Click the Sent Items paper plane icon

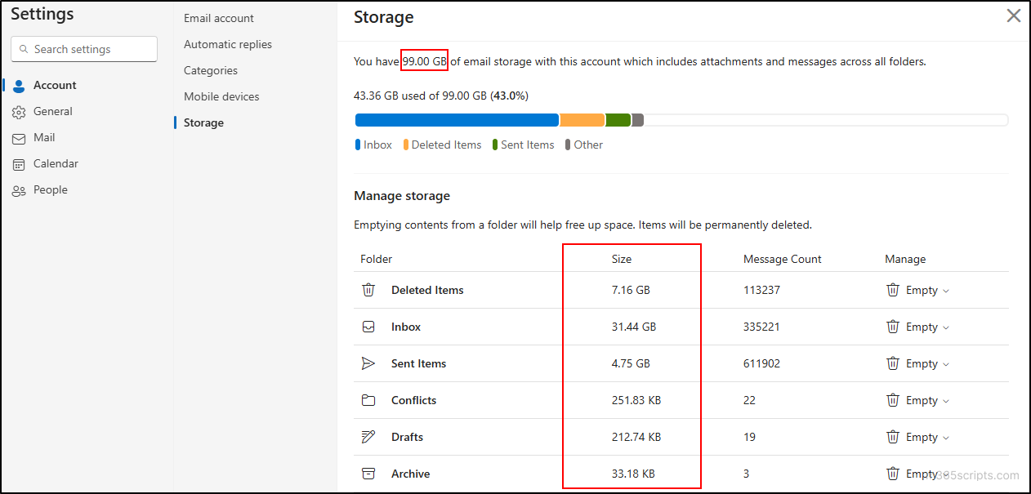[368, 363]
